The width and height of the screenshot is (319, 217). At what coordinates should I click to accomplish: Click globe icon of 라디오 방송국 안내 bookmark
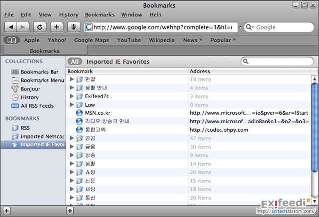pos(79,121)
